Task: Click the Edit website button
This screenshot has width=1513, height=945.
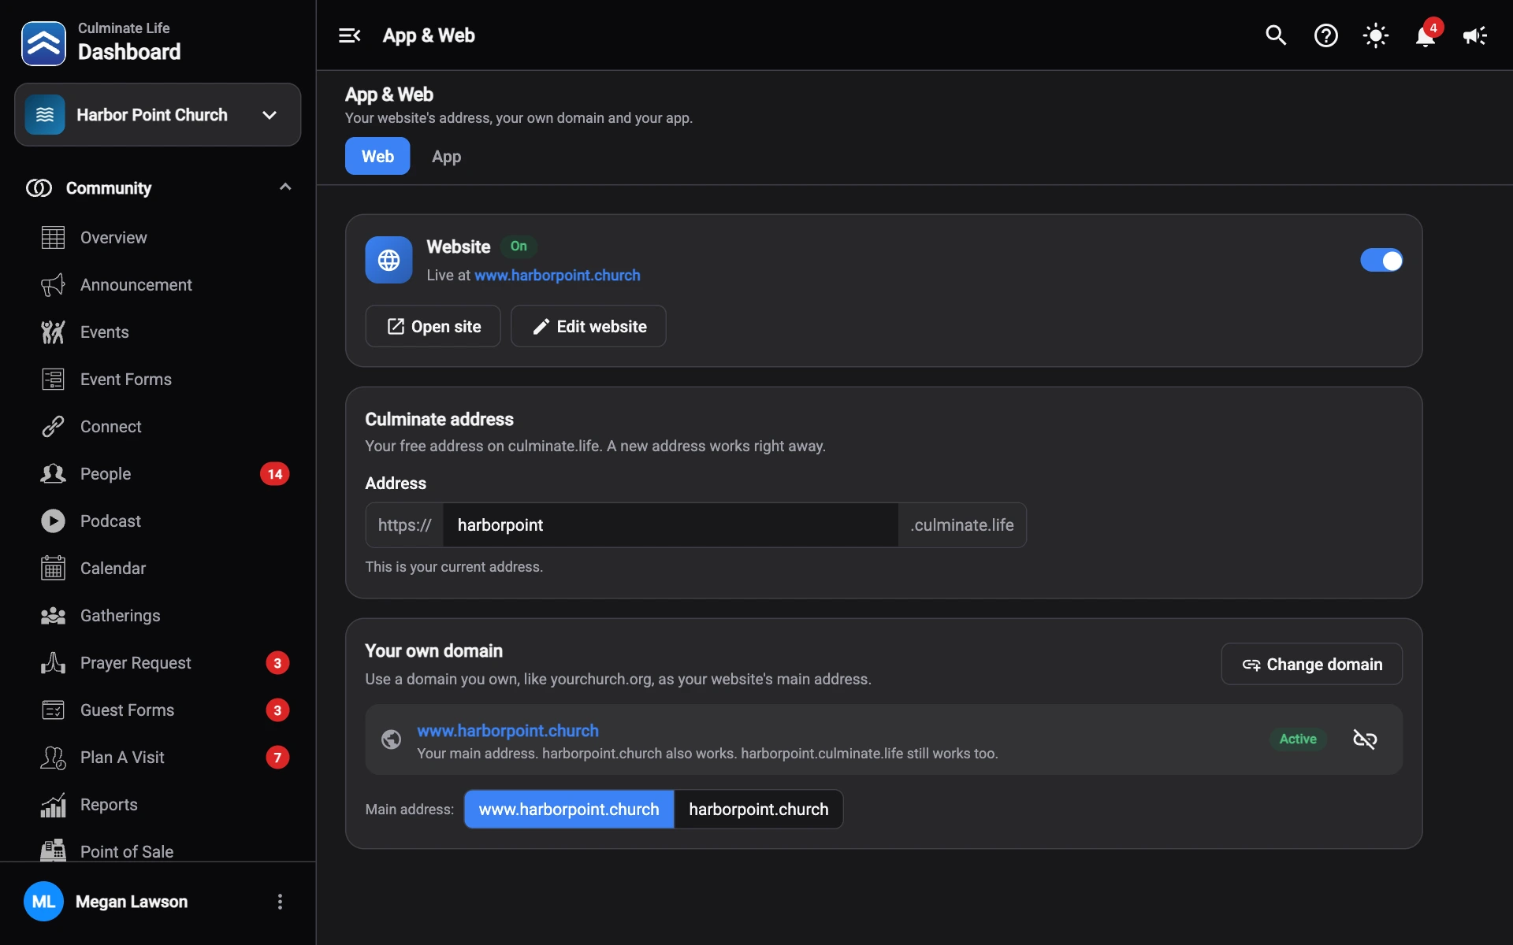Action: pyautogui.click(x=589, y=326)
